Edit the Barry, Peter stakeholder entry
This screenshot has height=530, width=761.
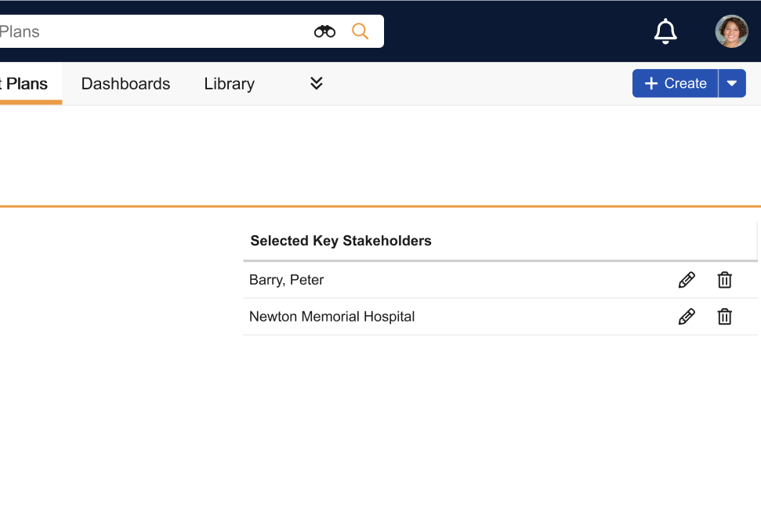[687, 280]
